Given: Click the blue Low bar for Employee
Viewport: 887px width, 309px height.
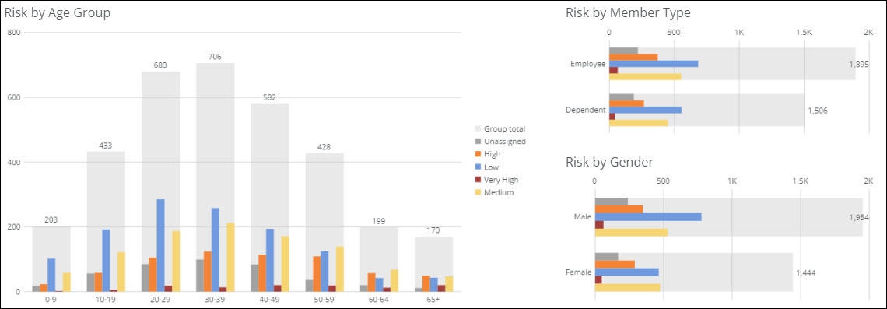Looking at the screenshot, I should point(654,63).
